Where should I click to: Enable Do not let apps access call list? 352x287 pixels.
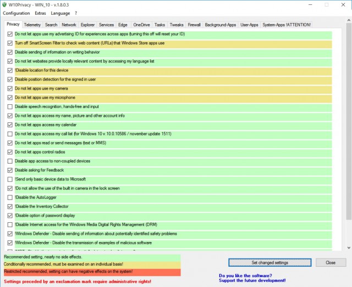[10, 134]
